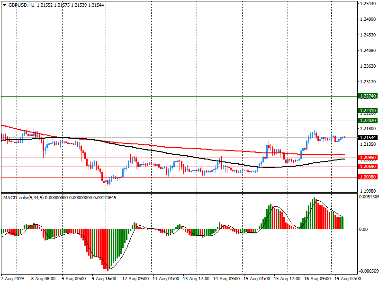
Task: Click the 1.21350 price scale value
Action: point(368,144)
